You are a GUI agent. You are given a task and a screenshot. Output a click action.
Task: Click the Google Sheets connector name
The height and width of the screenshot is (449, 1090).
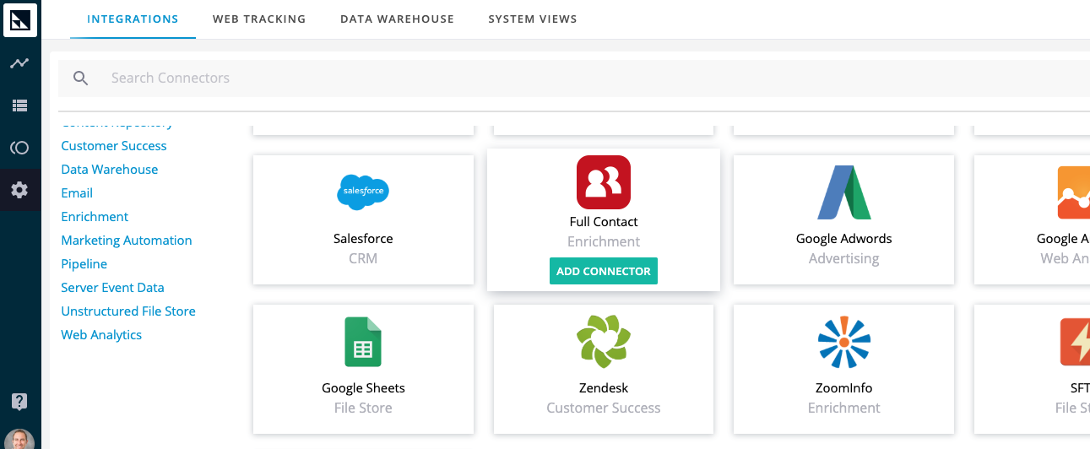(x=363, y=388)
